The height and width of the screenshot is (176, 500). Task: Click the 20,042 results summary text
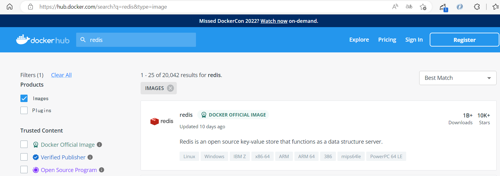point(181,75)
